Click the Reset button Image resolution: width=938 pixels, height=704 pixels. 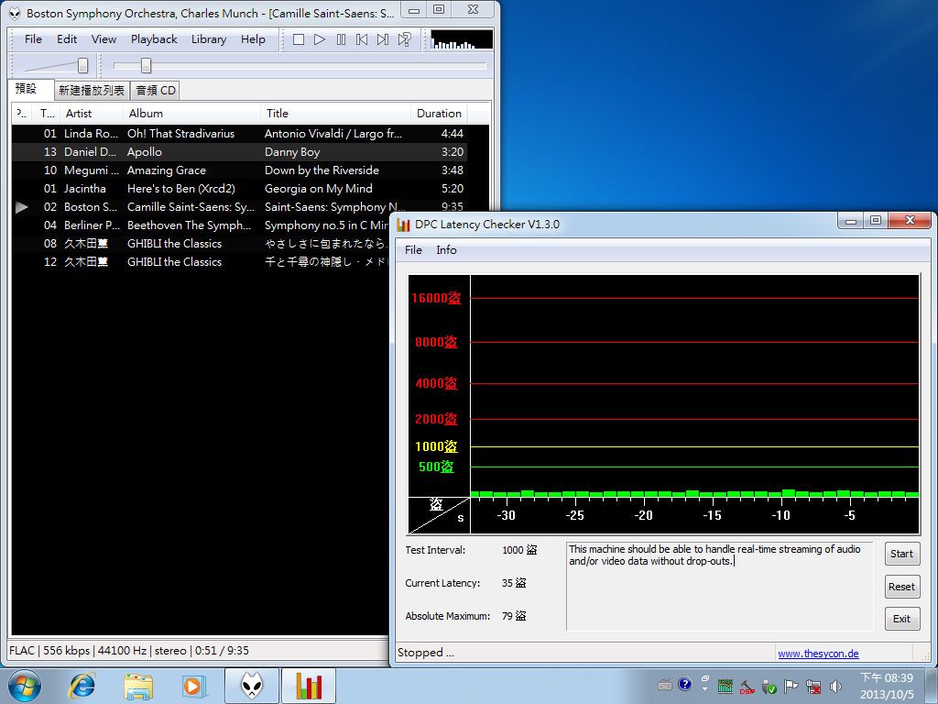pyautogui.click(x=901, y=587)
